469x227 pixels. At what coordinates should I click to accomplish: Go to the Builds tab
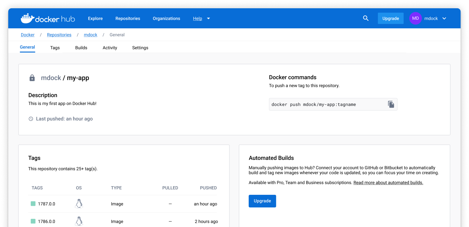pos(81,48)
